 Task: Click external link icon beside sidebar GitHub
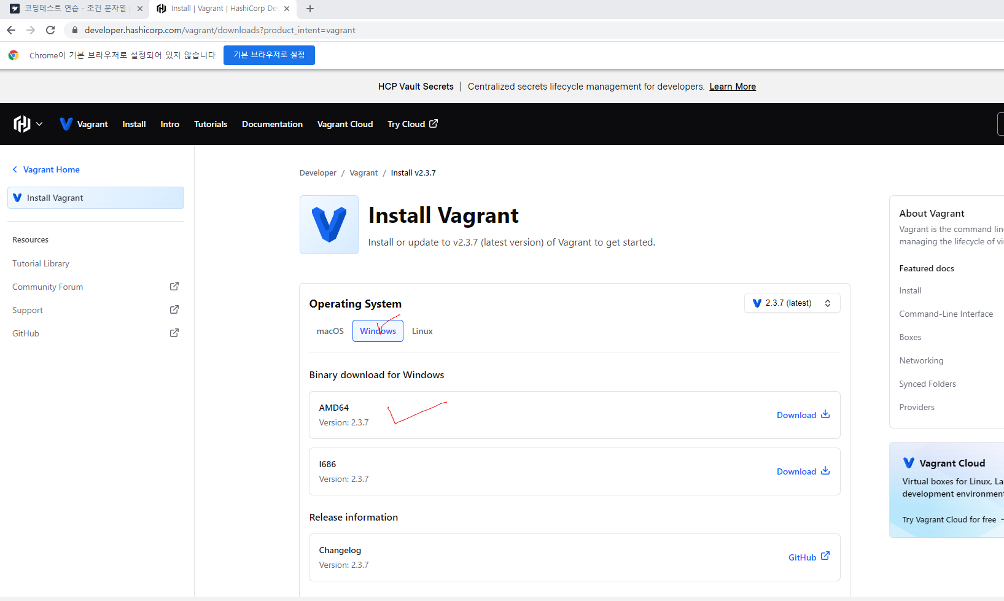coord(174,333)
